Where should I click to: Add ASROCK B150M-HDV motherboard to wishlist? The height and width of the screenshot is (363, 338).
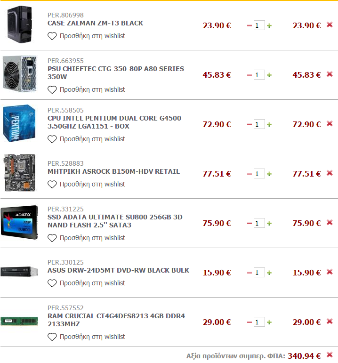86,184
